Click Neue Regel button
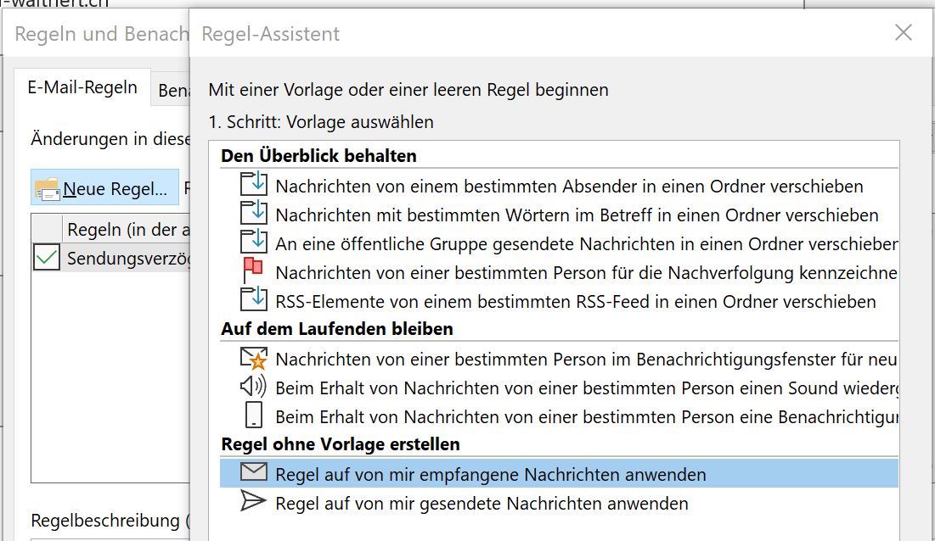The height and width of the screenshot is (541, 935). pyautogui.click(x=105, y=188)
